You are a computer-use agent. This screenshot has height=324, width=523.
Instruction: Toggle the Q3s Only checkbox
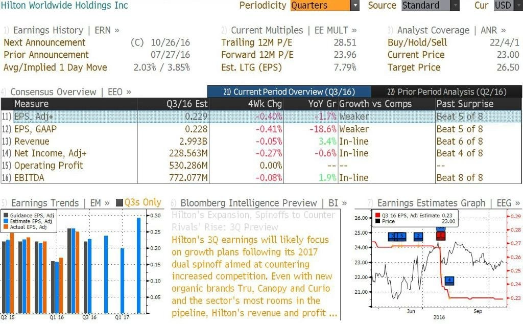click(x=120, y=202)
